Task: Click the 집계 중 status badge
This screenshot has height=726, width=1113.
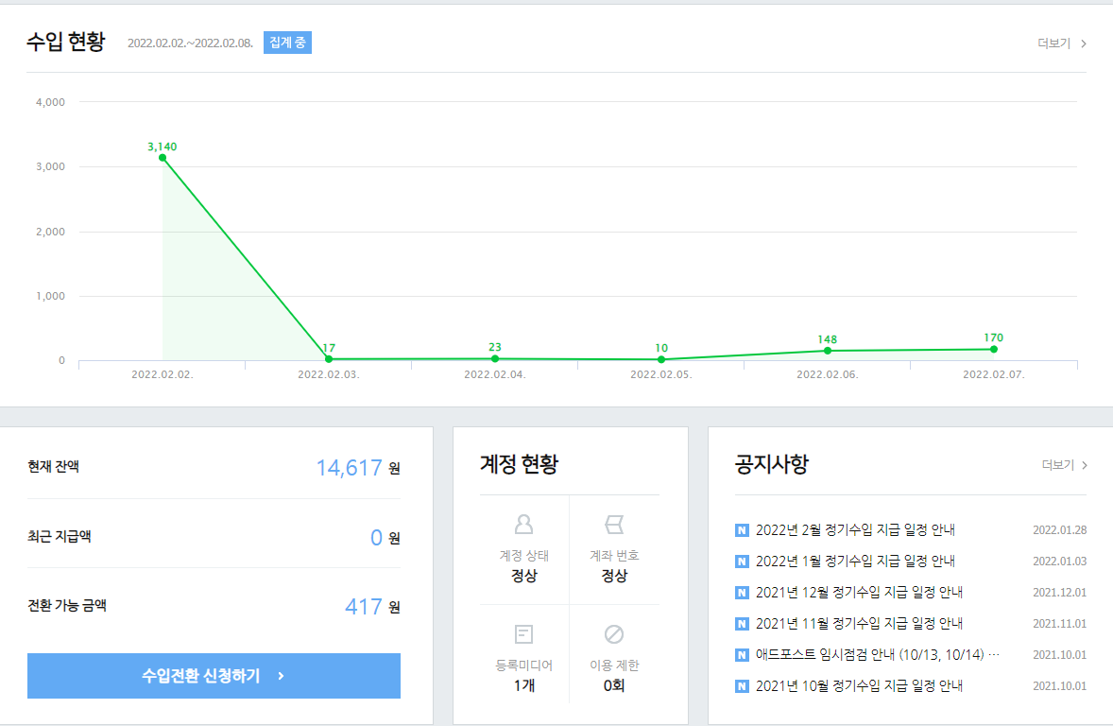Action: click(x=287, y=43)
